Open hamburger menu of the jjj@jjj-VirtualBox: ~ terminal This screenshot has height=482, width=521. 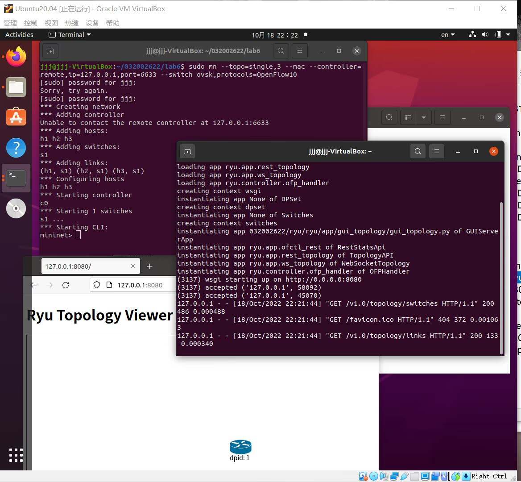pyautogui.click(x=437, y=151)
